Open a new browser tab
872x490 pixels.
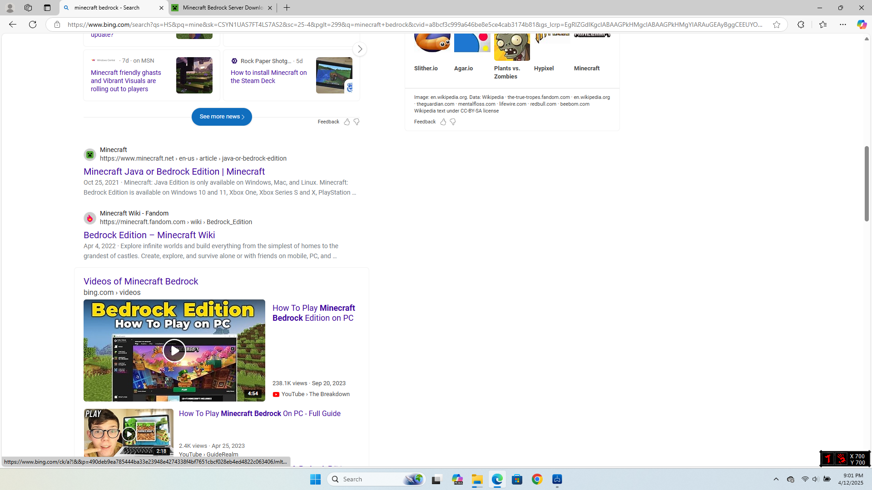click(x=287, y=8)
